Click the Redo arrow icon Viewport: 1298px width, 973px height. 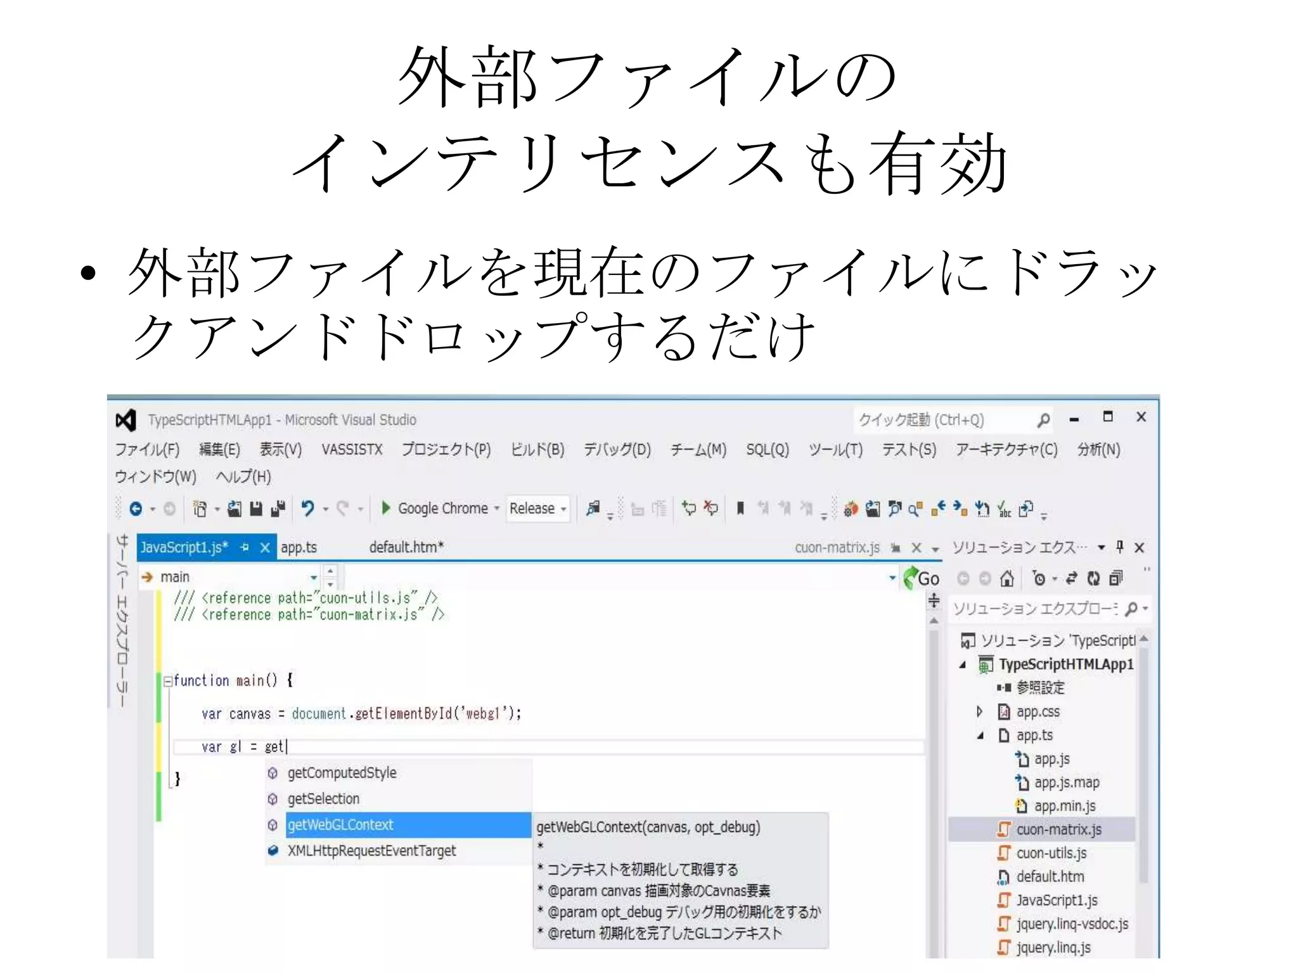[343, 509]
